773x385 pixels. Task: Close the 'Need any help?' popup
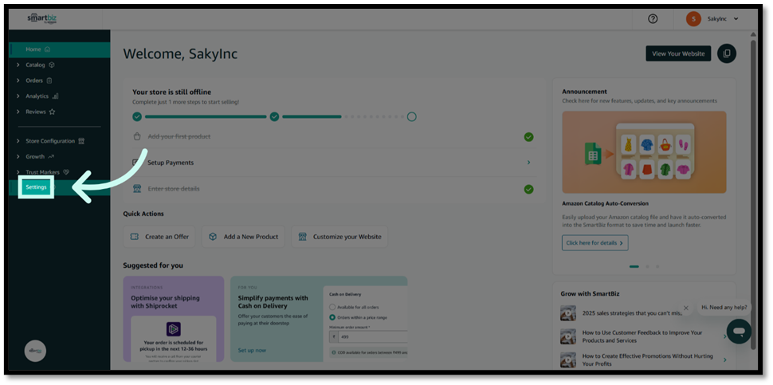685,308
